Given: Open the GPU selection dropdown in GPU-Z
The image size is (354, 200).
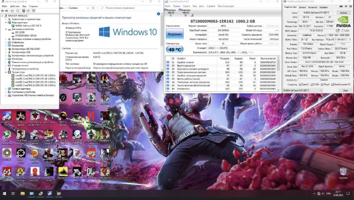Looking at the screenshot, I should tap(303, 90).
